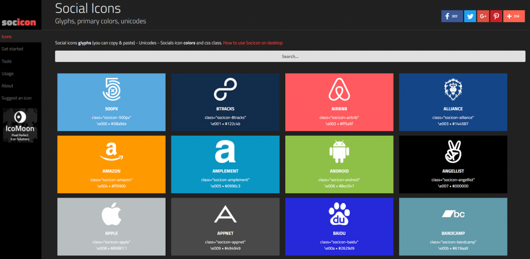Click class="socicon-angellist" text

[453, 180]
